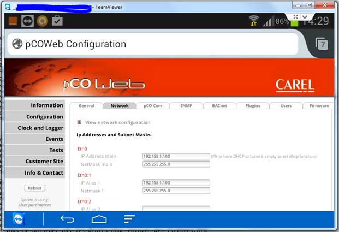
Task: Switch to the pCO Com tab
Action: pyautogui.click(x=153, y=106)
